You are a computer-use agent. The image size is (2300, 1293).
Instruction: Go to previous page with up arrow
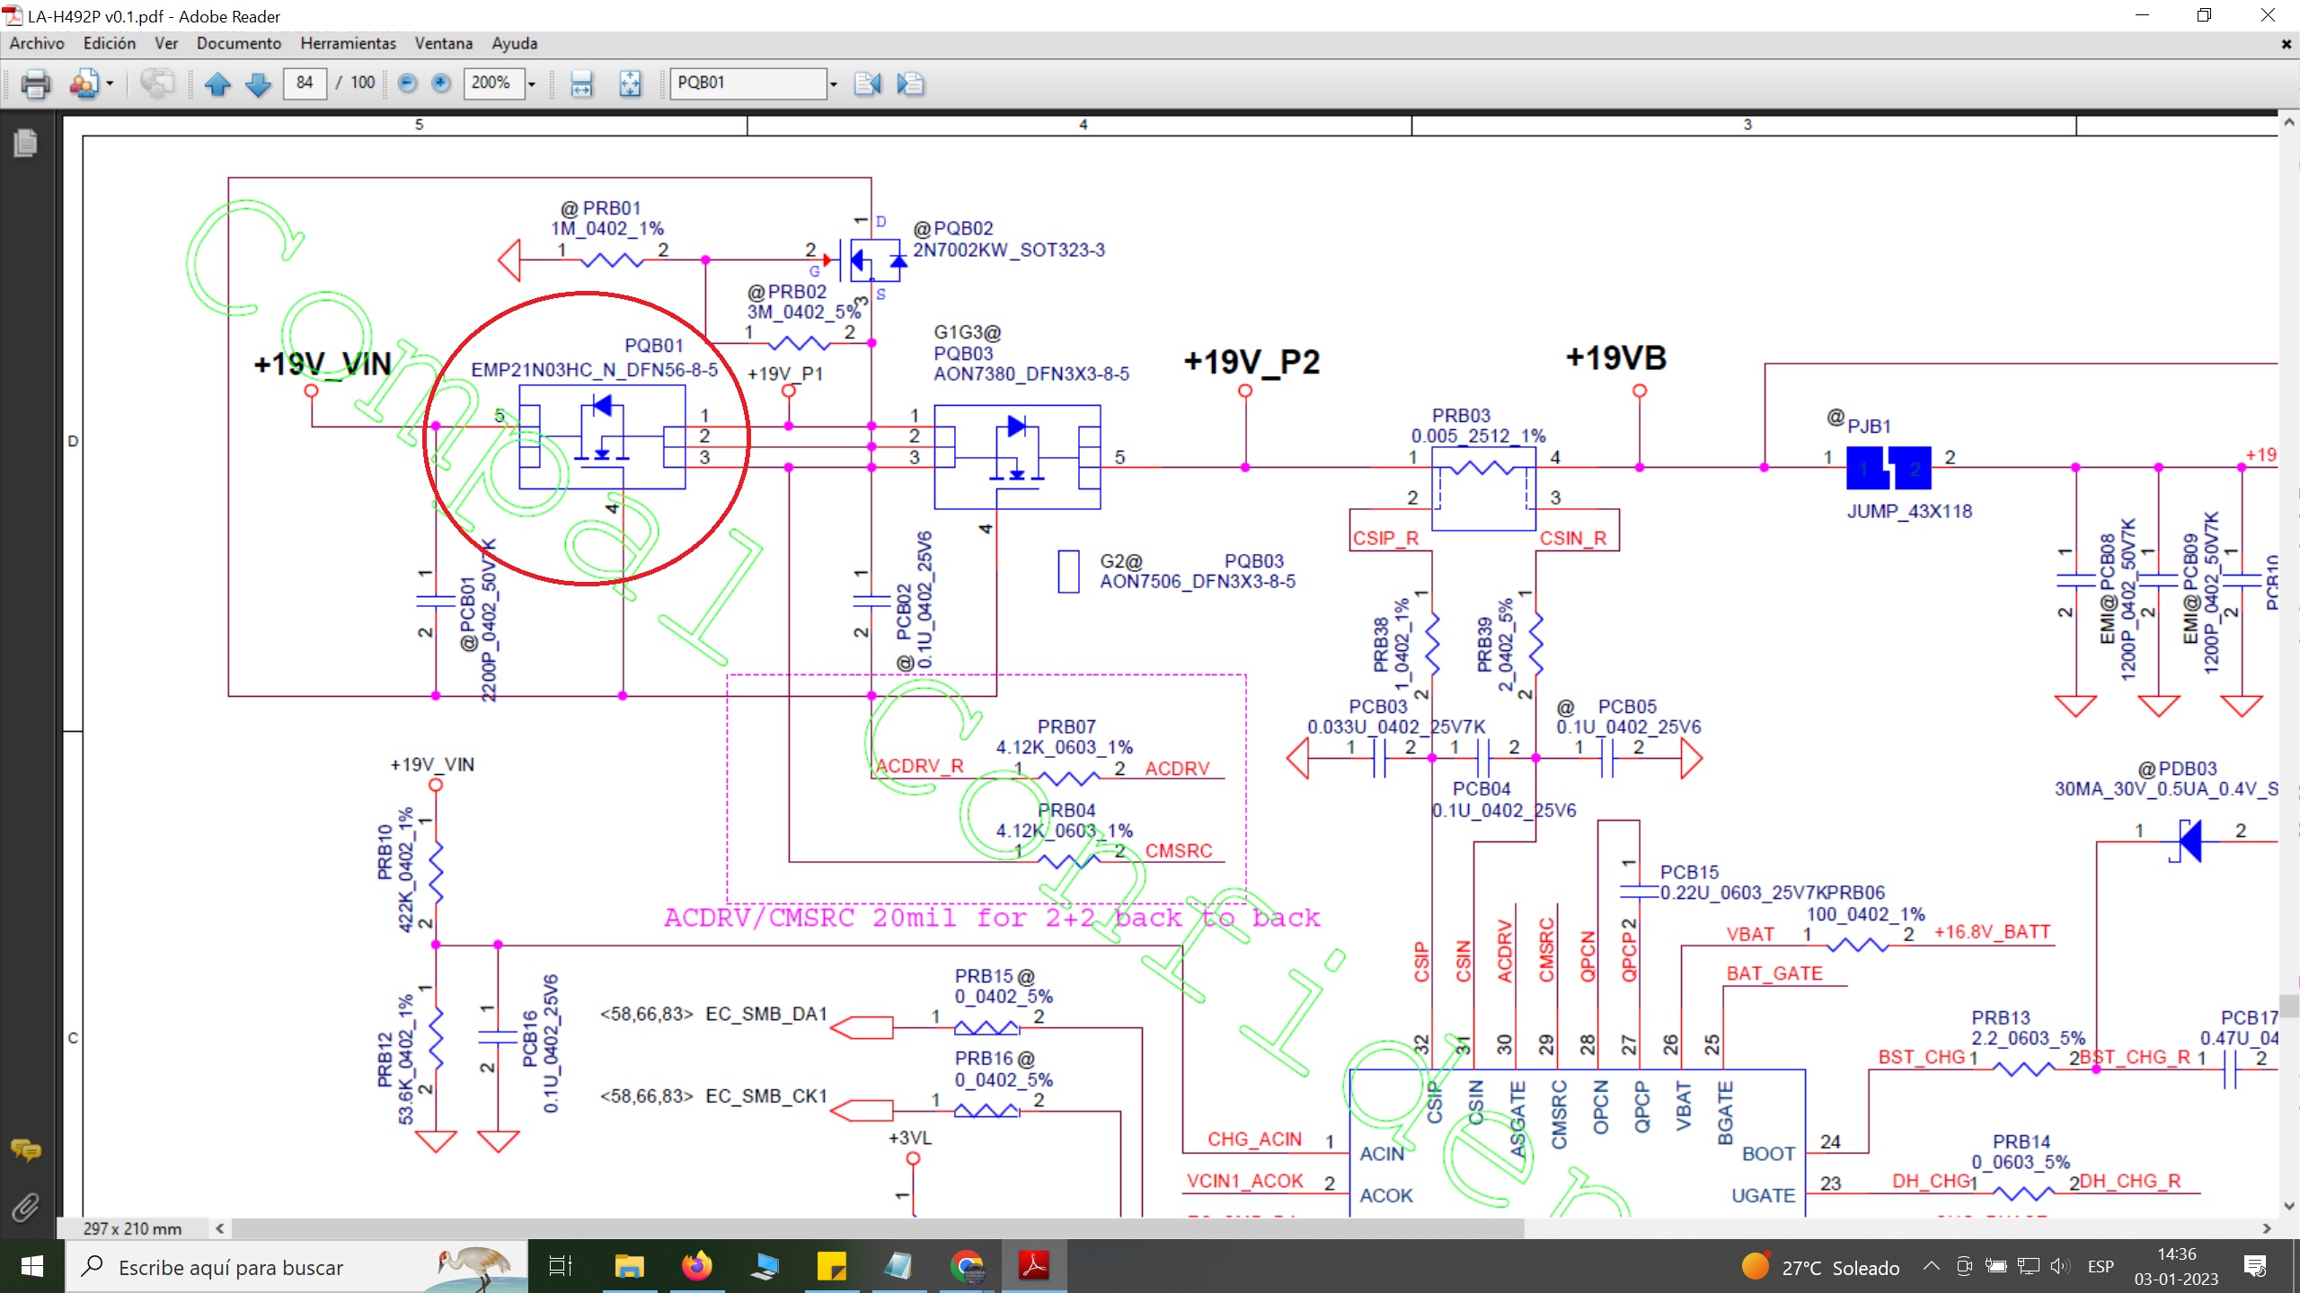(217, 84)
